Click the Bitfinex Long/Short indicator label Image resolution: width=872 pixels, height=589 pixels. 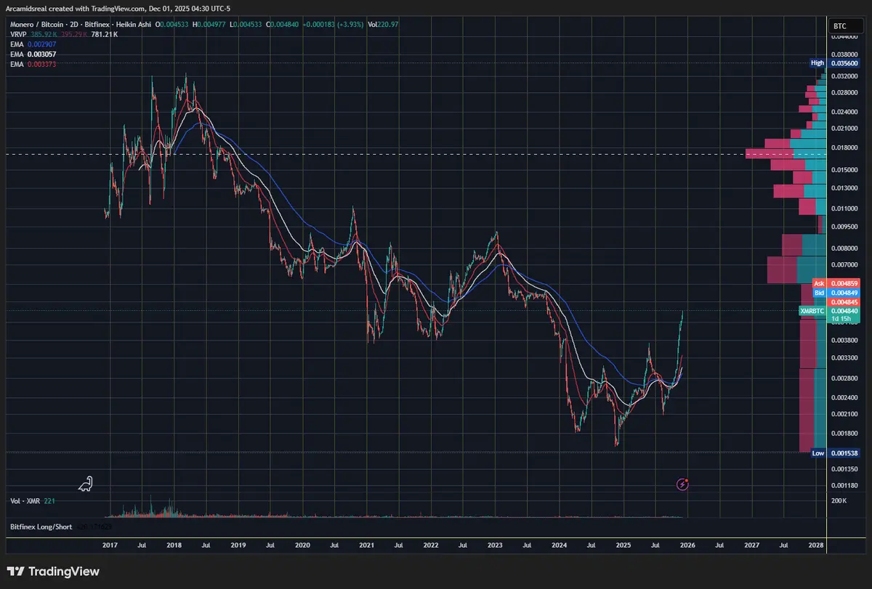41,527
